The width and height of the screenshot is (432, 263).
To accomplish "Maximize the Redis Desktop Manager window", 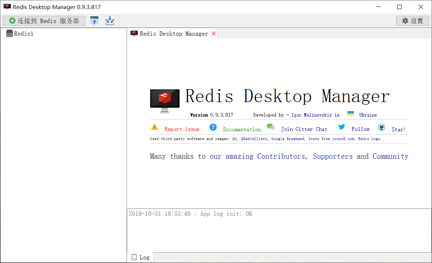I will tap(399, 7).
